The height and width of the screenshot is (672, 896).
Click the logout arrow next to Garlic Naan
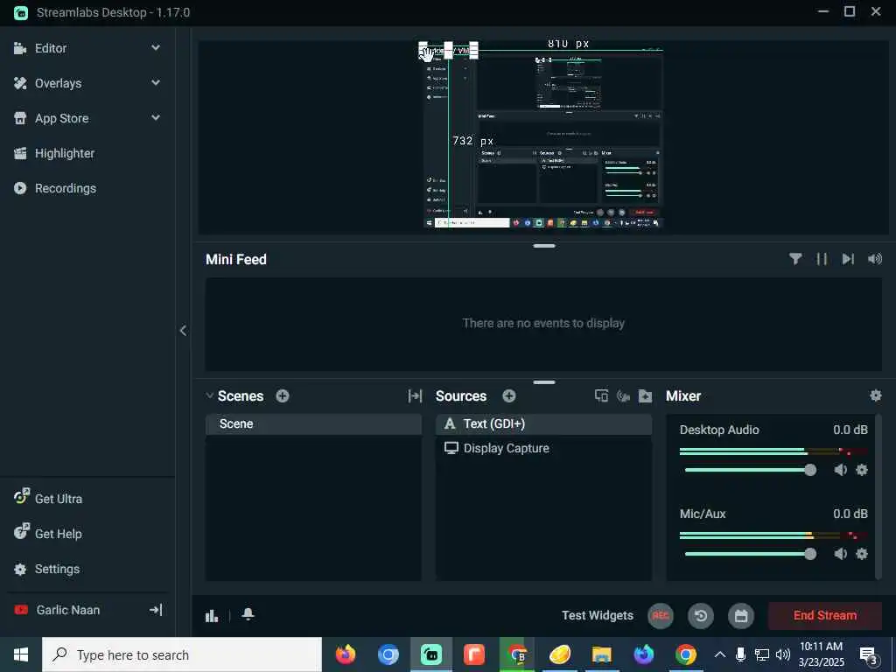[156, 610]
